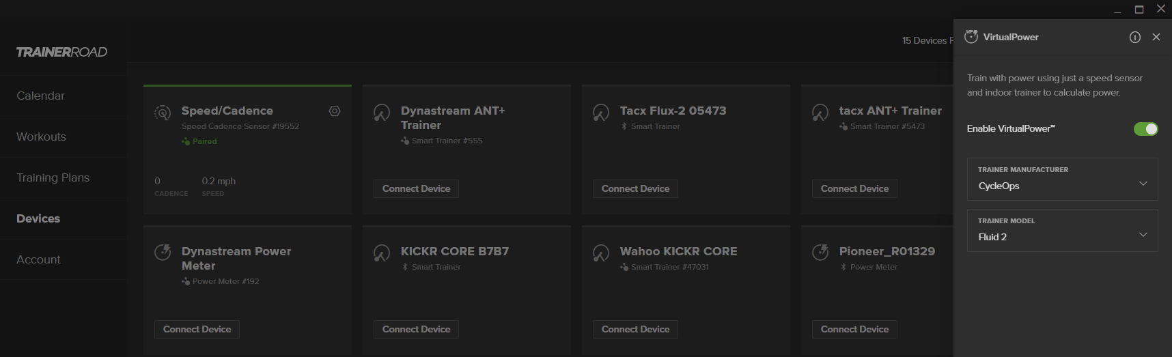Click the green Paired ANT+ status icon
Image resolution: width=1172 pixels, height=357 pixels.
coord(186,141)
